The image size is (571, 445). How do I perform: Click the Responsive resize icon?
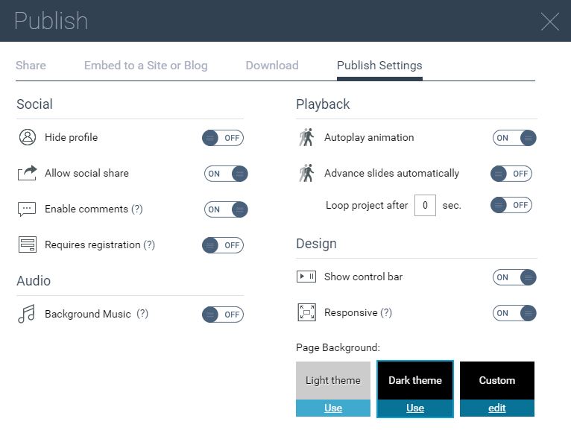[x=306, y=312]
